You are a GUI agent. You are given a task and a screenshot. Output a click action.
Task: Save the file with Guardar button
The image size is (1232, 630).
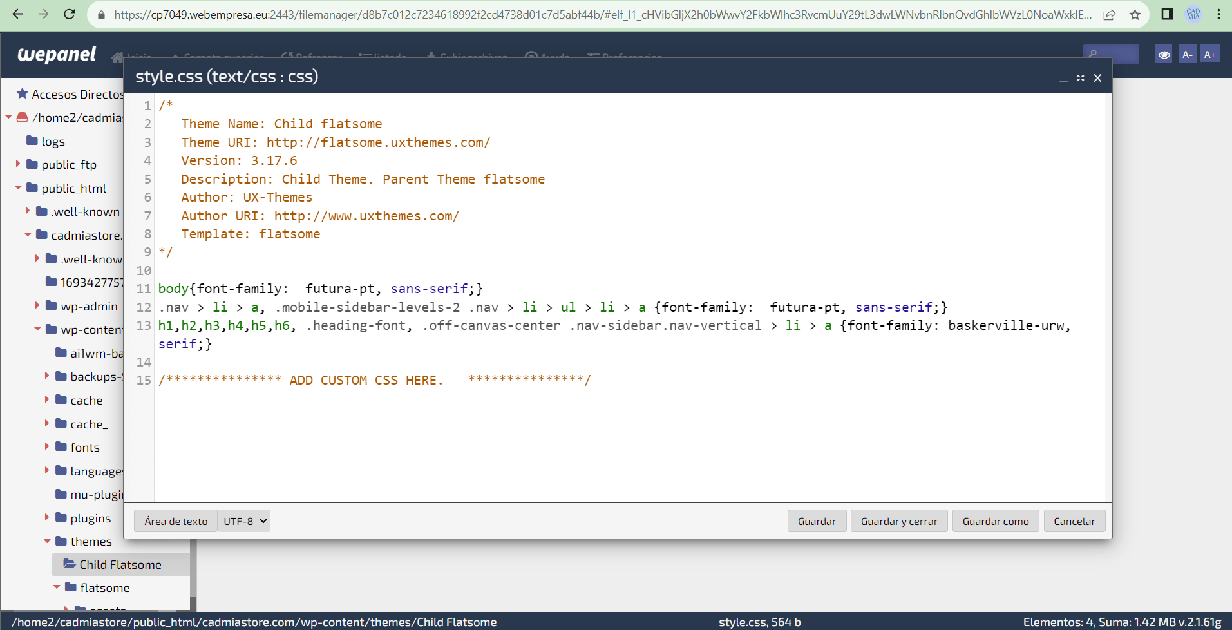(817, 521)
